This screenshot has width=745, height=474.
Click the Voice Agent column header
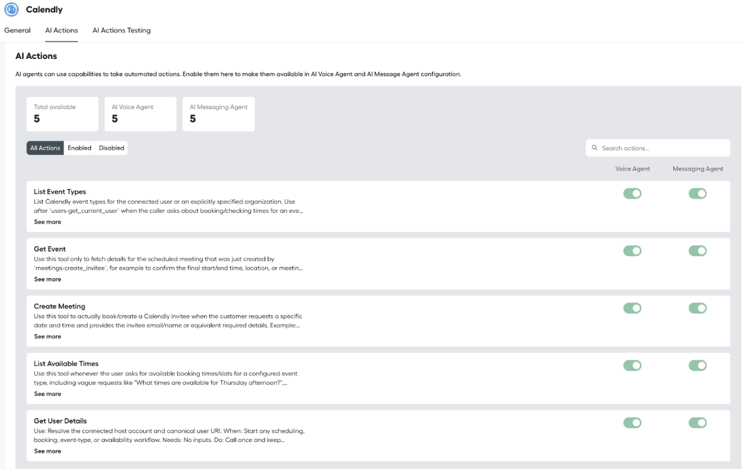pos(632,169)
